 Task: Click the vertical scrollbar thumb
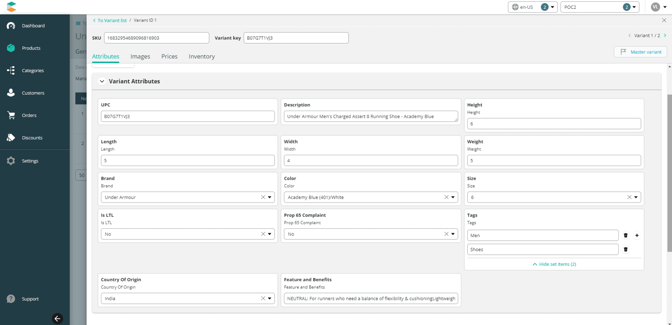pos(669,173)
